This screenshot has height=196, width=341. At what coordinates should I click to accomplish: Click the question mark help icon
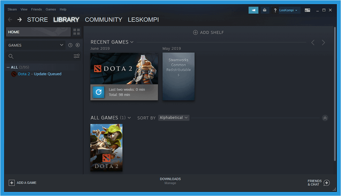[x=275, y=10]
